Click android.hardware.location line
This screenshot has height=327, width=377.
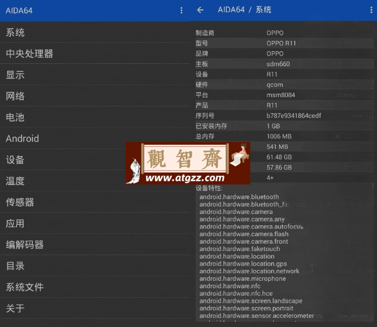pos(237,256)
